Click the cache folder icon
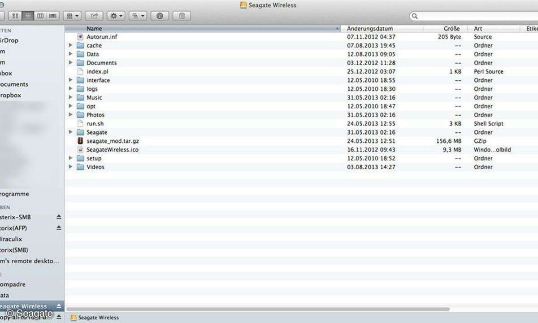Image resolution: width=538 pixels, height=323 pixels. tap(80, 45)
